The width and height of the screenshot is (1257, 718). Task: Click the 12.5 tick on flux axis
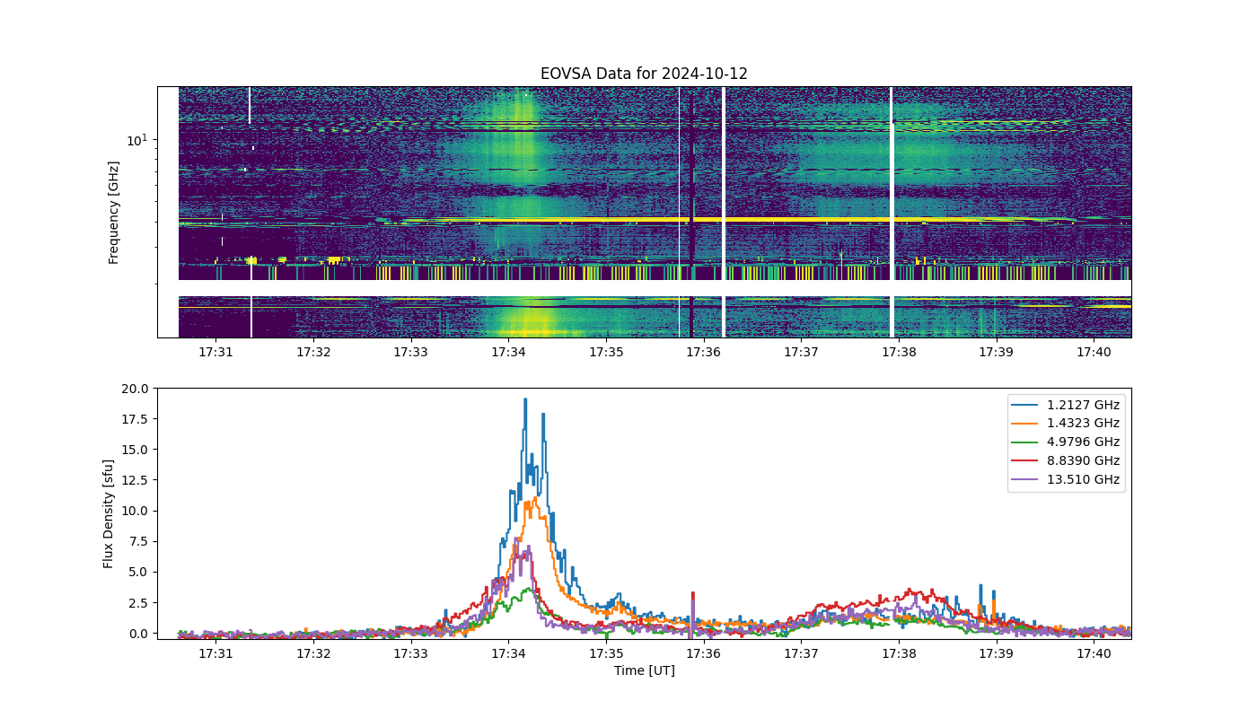click(136, 480)
